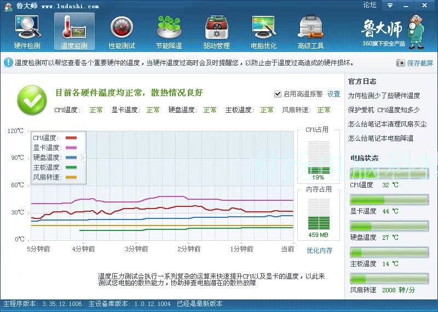Viewport: 438px width, 312px height.
Task: Click the small 鲁大师 title bar icon
Action: pos(8,6)
